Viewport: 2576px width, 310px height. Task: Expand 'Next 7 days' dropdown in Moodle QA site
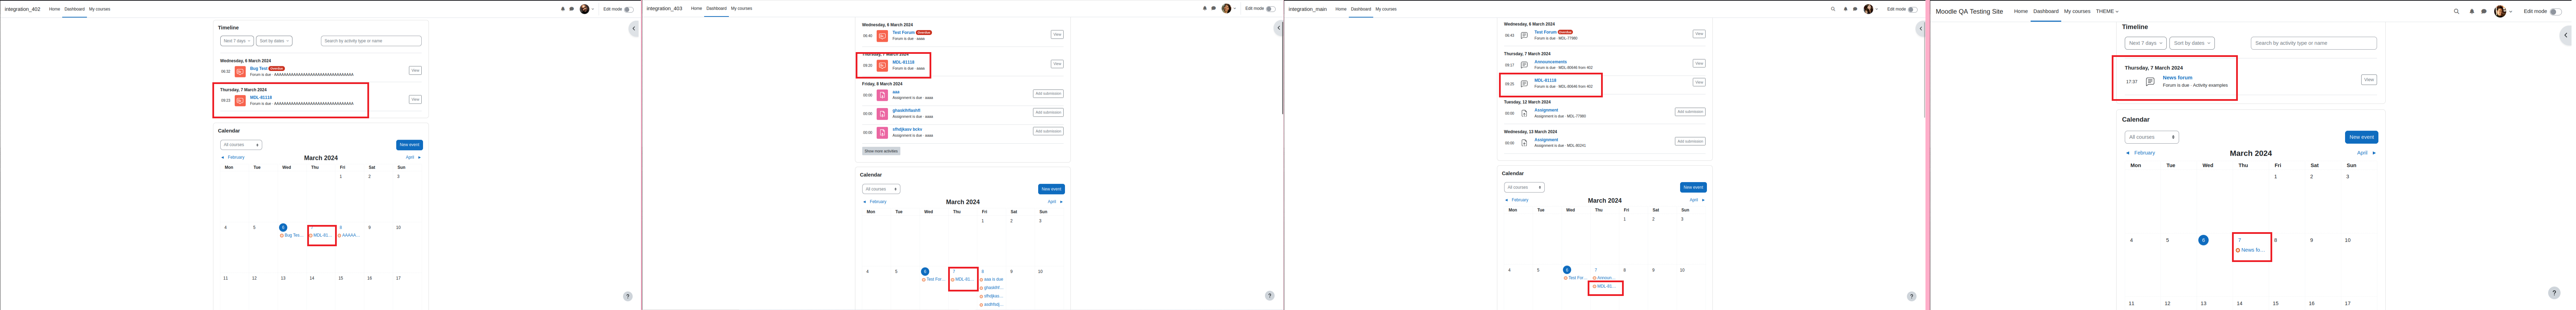pyautogui.click(x=2146, y=43)
